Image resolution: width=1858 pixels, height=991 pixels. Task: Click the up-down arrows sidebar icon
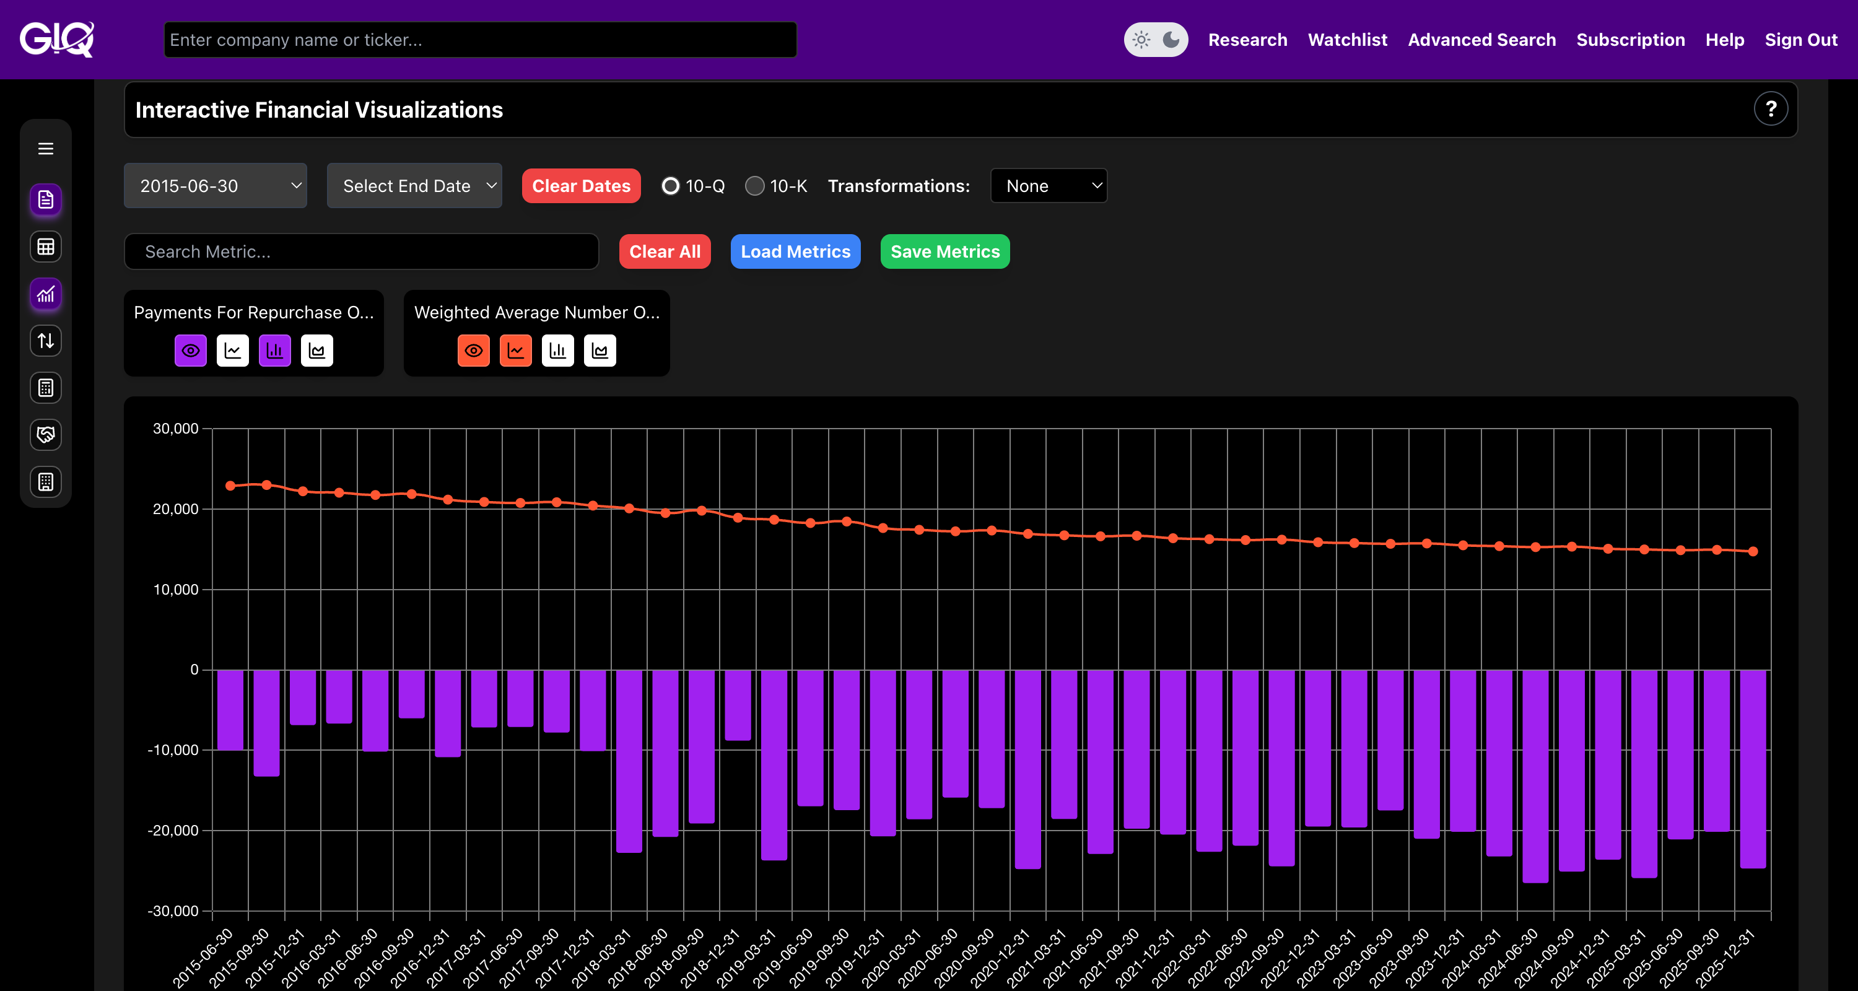point(45,341)
